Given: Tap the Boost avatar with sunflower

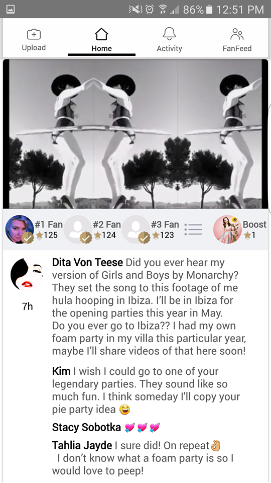Looking at the screenshot, I should [x=227, y=229].
